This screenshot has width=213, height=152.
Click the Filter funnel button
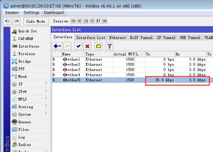[110, 46]
